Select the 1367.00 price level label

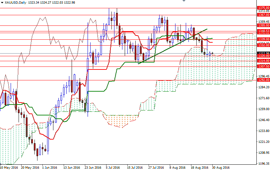(x=263, y=15)
